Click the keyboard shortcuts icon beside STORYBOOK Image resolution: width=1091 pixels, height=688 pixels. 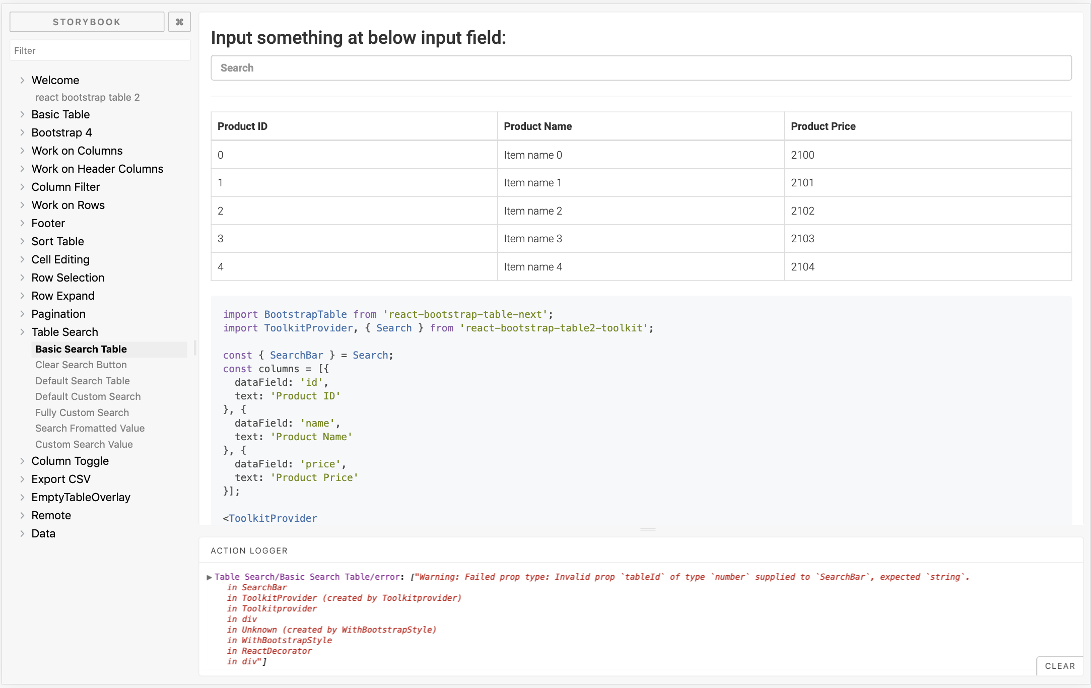tap(179, 22)
